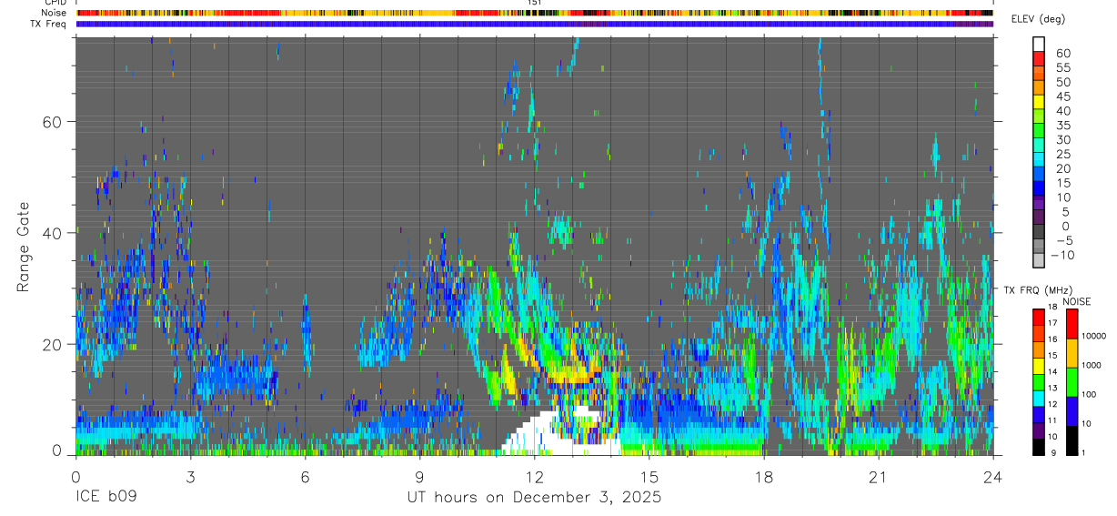Click the '55' value on ELEV legend
This screenshot has height=516, width=1117.
1062,67
